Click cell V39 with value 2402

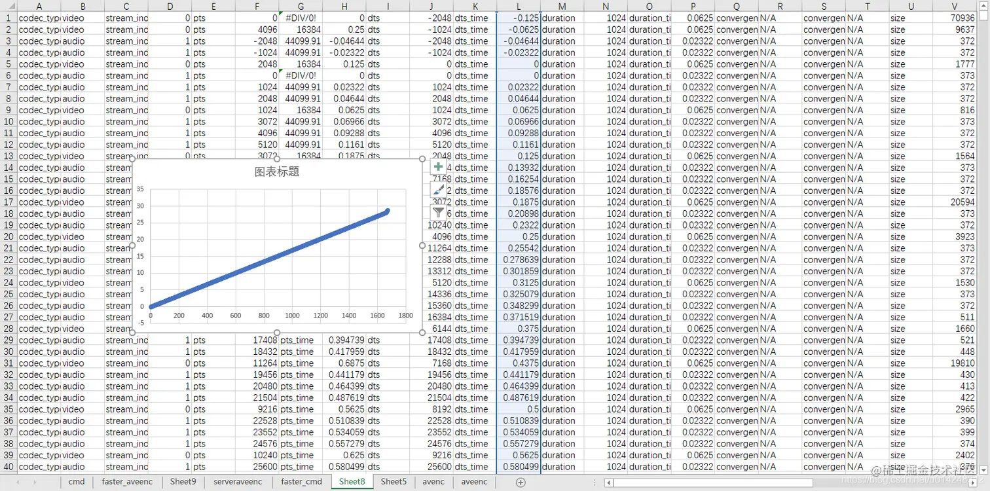click(x=955, y=455)
